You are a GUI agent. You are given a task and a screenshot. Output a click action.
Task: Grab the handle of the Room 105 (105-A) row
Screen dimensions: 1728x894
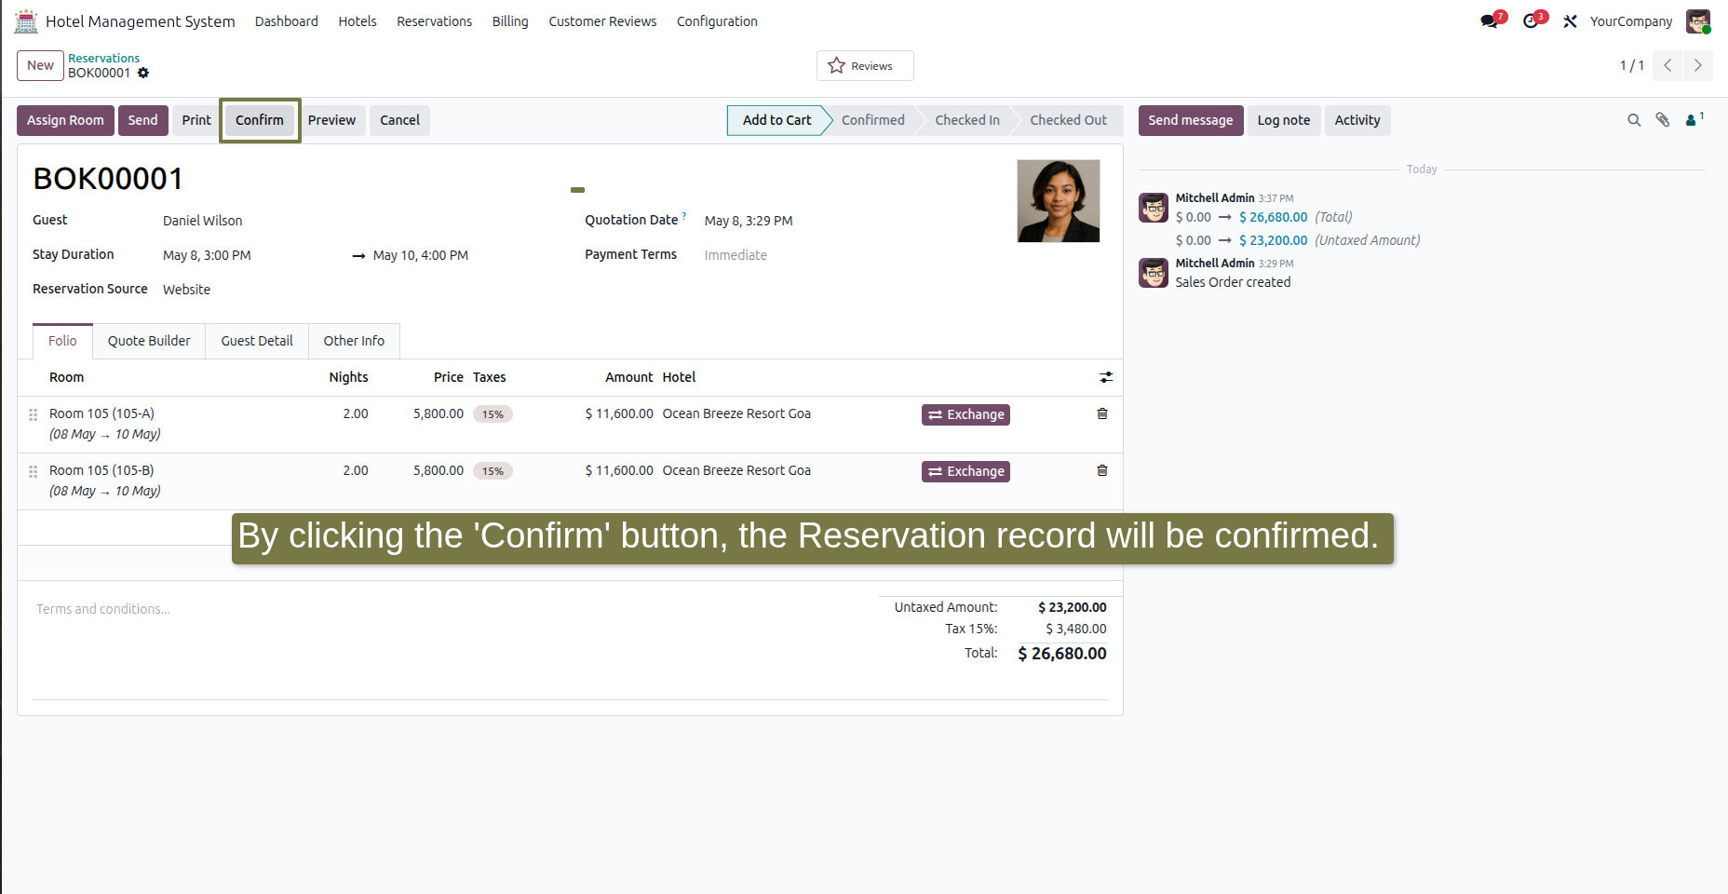coord(33,414)
